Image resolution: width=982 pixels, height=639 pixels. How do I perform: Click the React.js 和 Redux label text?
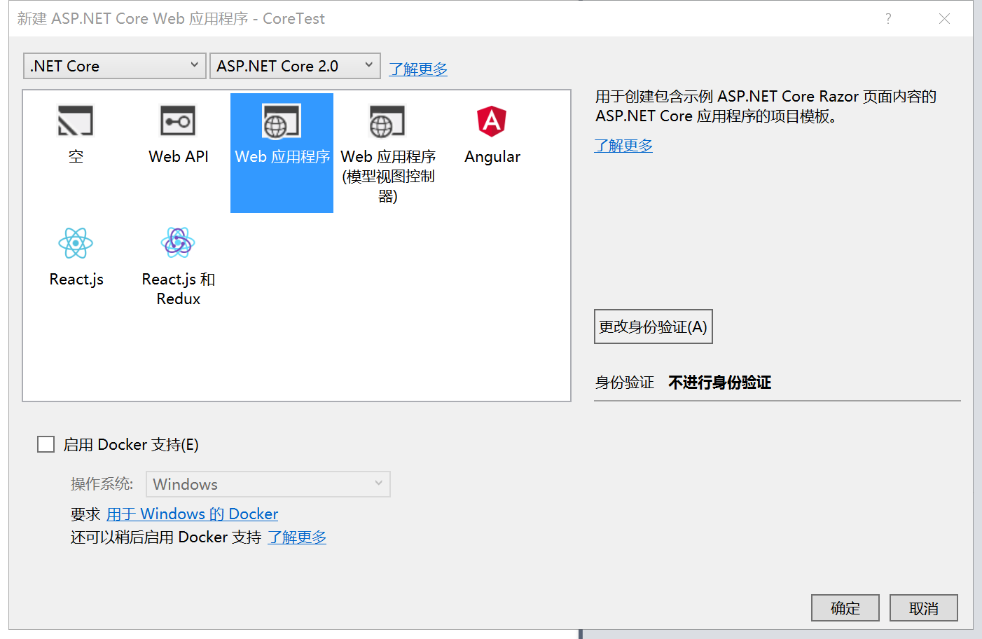tap(179, 289)
